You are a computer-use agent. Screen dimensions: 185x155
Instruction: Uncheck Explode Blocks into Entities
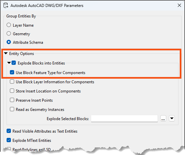coord(14,63)
